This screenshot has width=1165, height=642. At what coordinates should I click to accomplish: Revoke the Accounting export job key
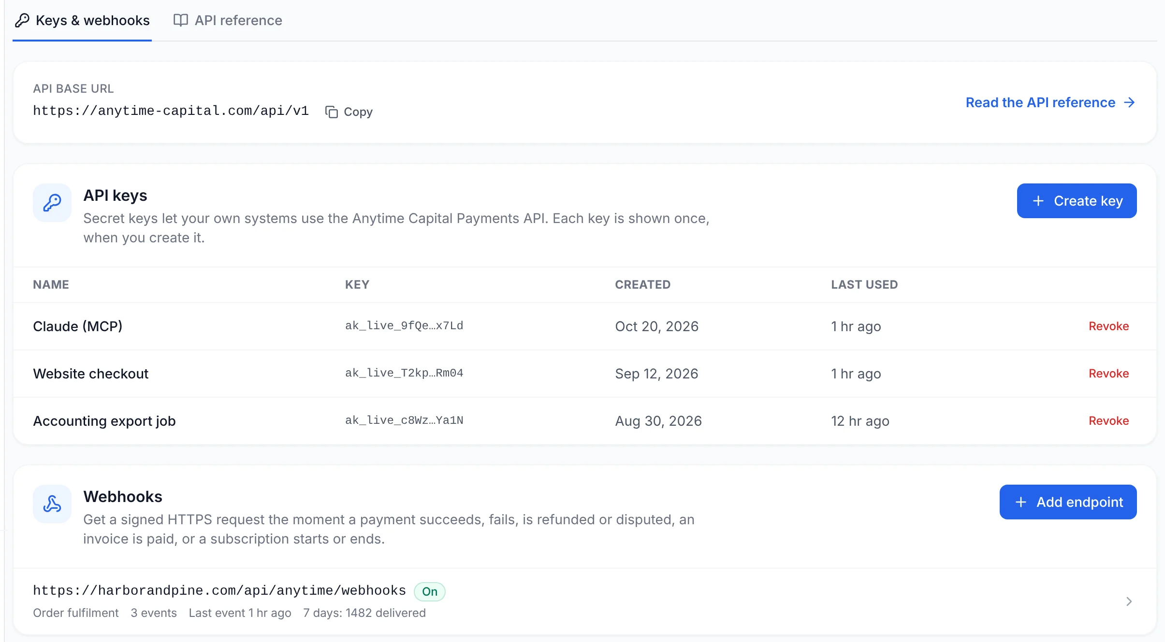(x=1108, y=421)
